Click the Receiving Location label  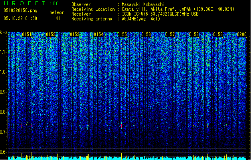93,9
